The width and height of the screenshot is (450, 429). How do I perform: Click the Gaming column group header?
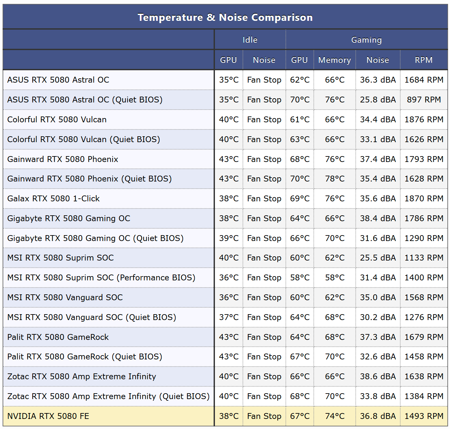(366, 40)
